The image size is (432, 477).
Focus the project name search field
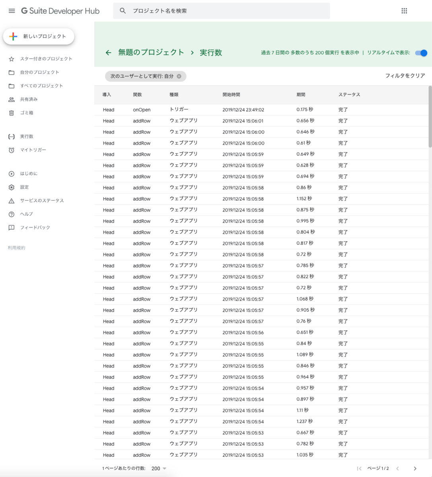[x=222, y=11]
